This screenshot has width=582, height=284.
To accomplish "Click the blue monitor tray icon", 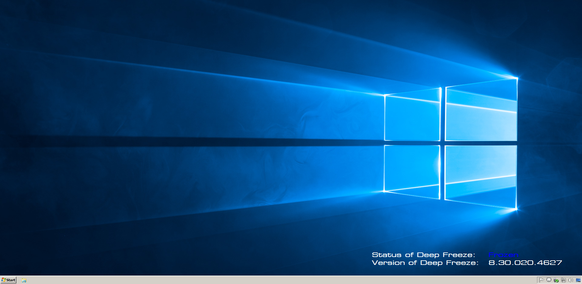I will point(578,280).
